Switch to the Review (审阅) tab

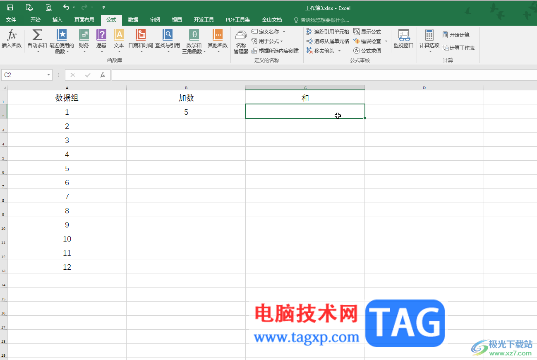click(x=155, y=19)
